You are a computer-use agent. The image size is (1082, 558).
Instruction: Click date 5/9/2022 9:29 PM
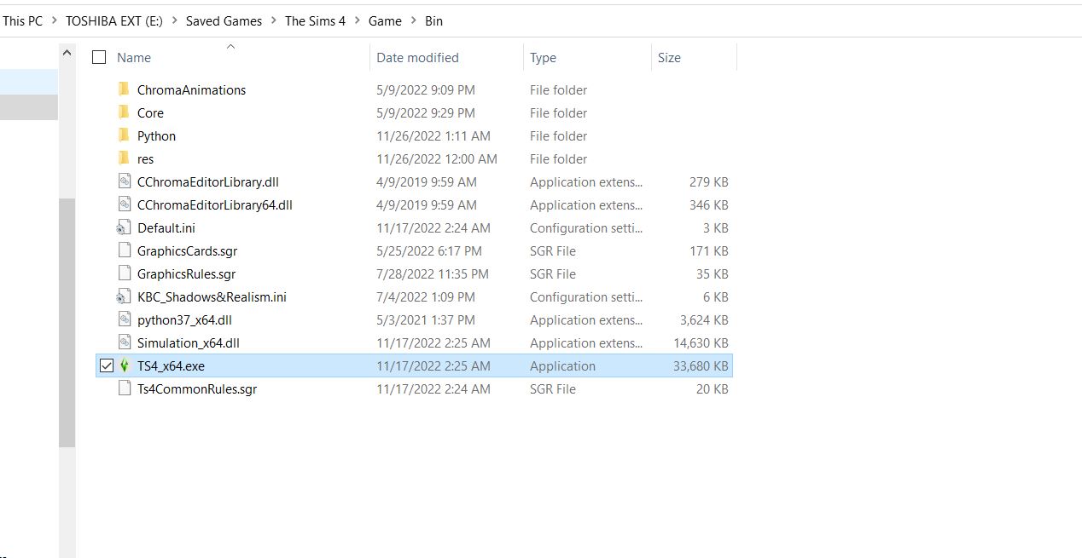point(426,112)
